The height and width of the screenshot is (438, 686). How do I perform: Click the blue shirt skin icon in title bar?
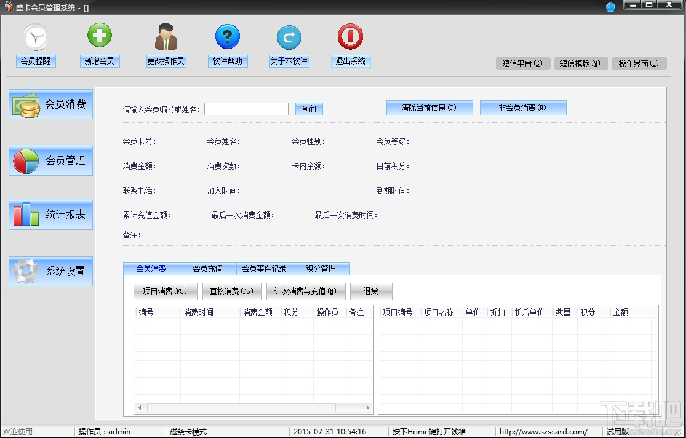[610, 7]
